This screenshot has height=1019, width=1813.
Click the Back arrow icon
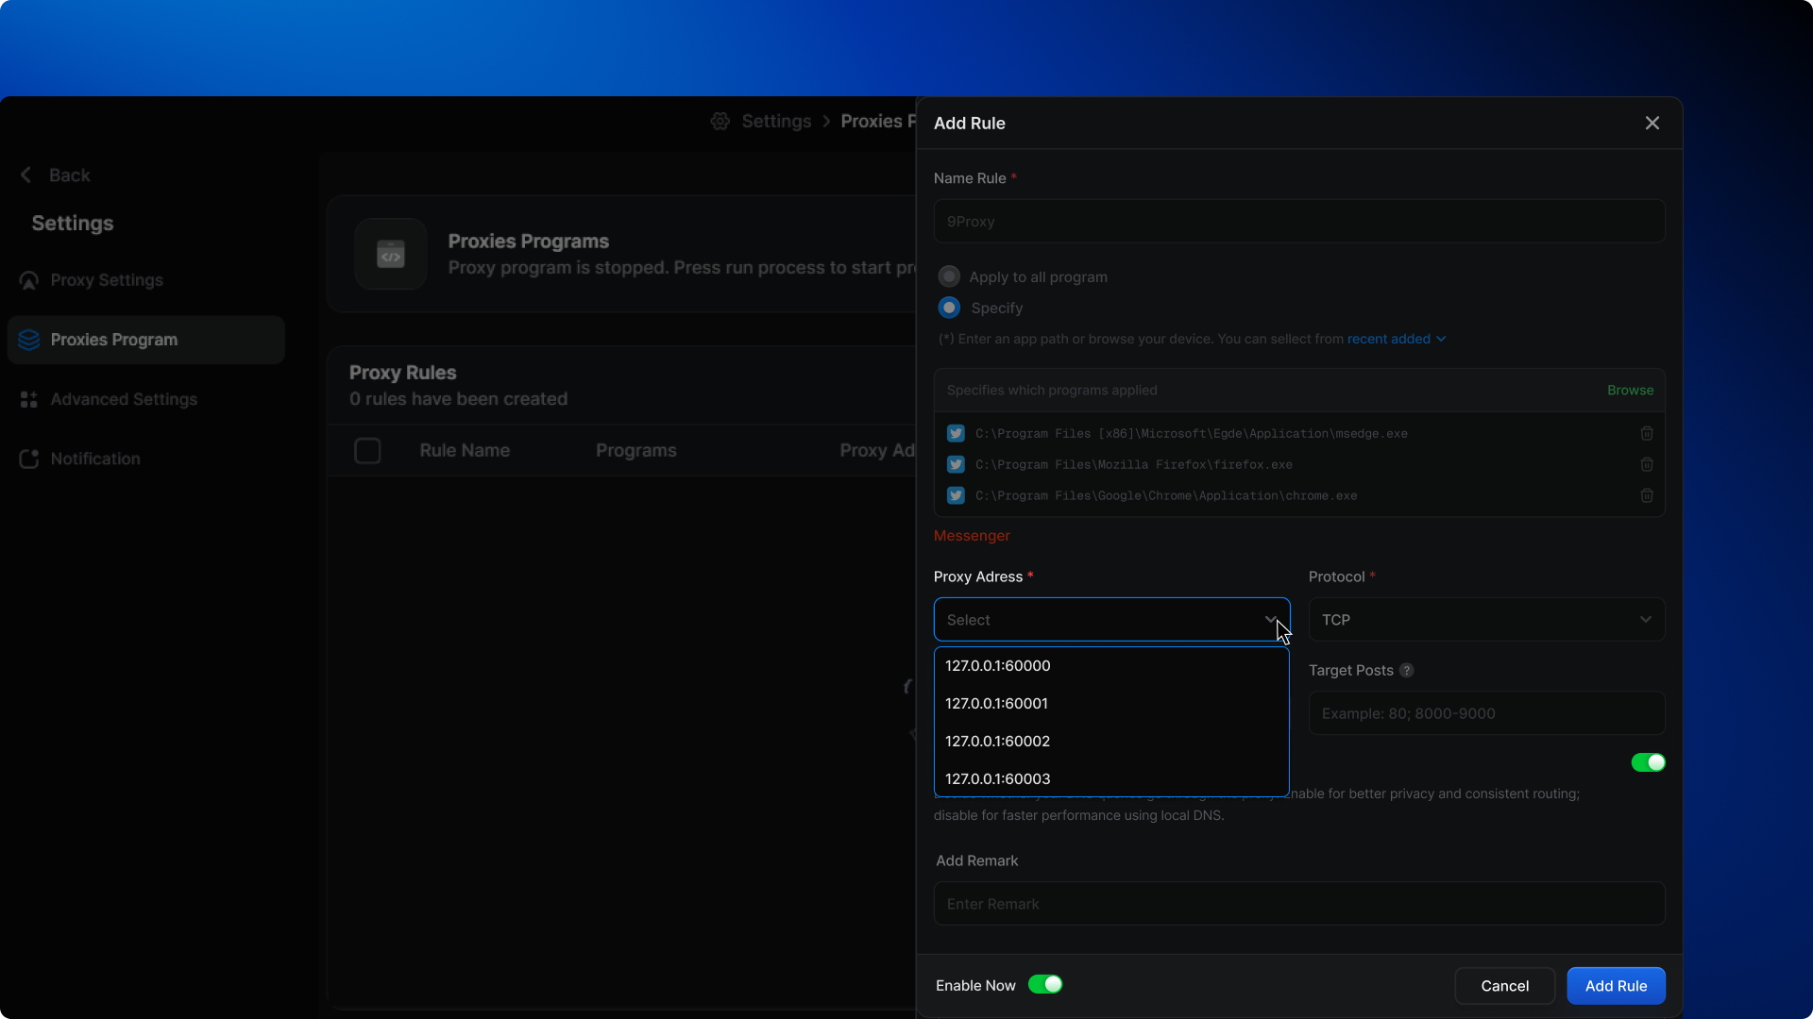pyautogui.click(x=26, y=175)
